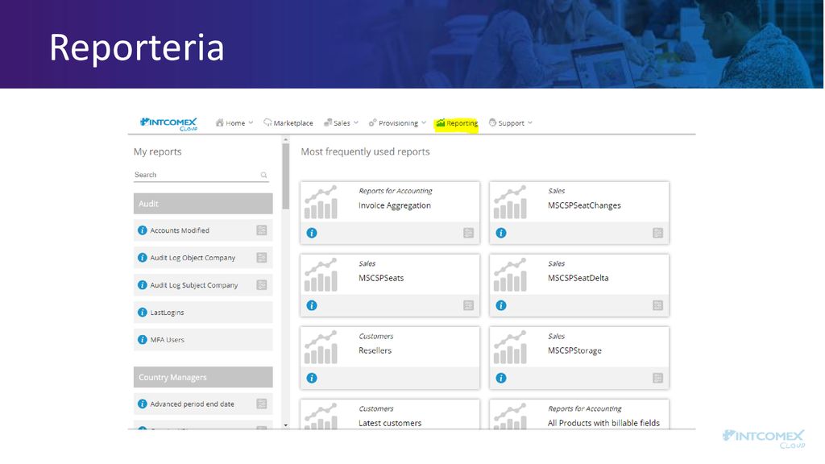Viewport: 825px width, 464px height.
Task: Open the LastLogins report
Action: 167,313
